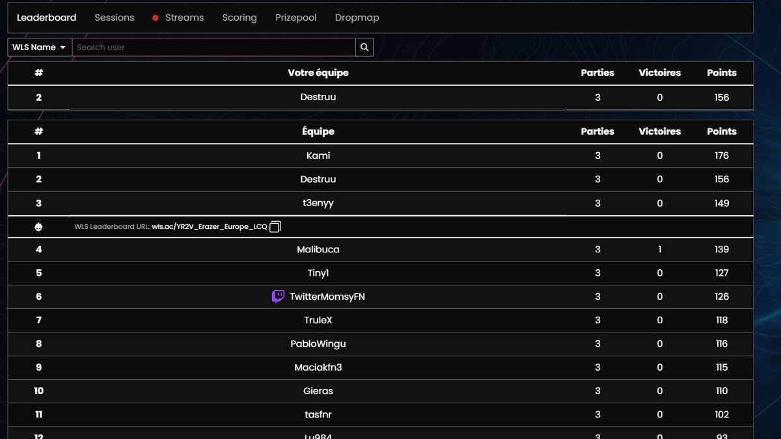Open TwitterMomsyFN's Twitch stream icon
The image size is (781, 439).
pos(278,297)
